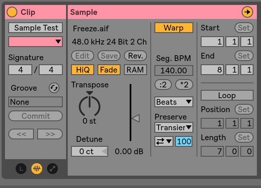Click the Freeze.aif file name
The height and width of the screenshot is (188, 261).
tap(91, 28)
